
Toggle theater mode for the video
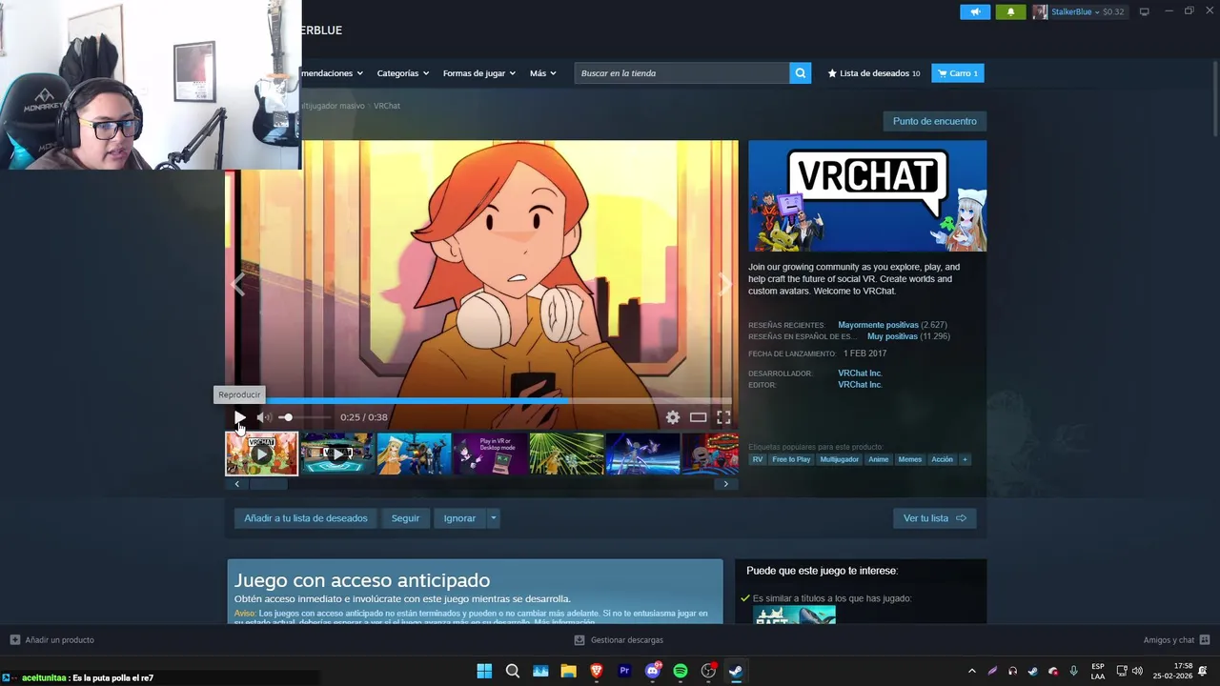tap(699, 417)
